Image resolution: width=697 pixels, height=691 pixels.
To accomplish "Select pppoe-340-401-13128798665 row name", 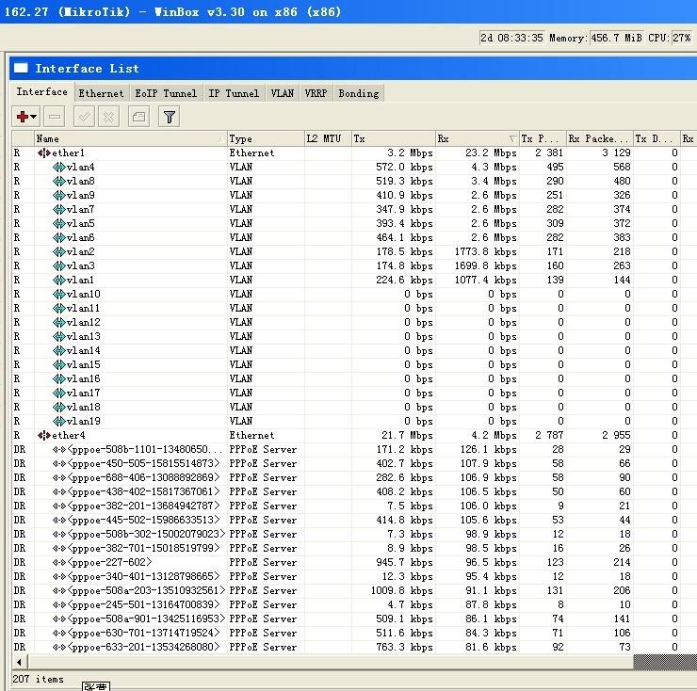I will pyautogui.click(x=143, y=577).
